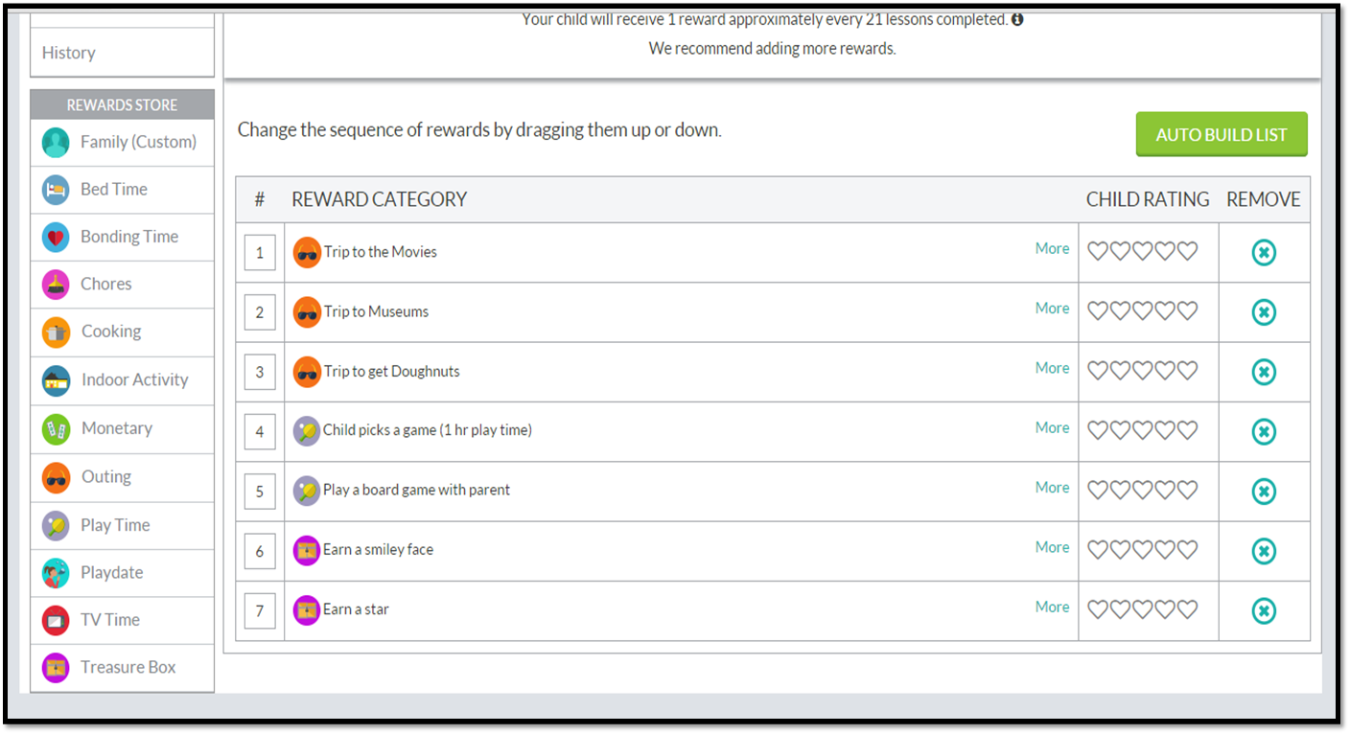The height and width of the screenshot is (734, 1350).
Task: Click the Family (Custom) category icon
Action: coord(56,143)
